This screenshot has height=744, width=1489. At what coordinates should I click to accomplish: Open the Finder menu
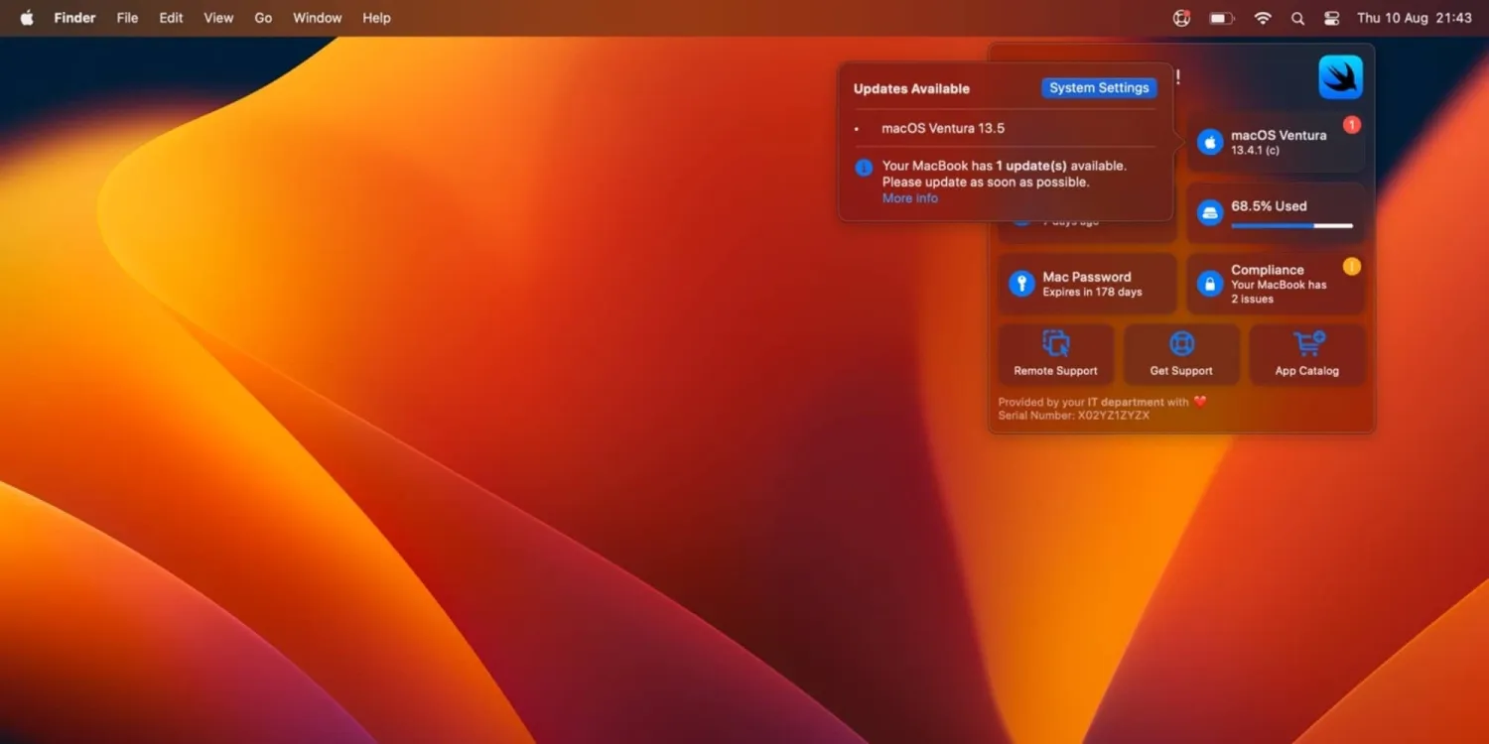click(x=74, y=18)
